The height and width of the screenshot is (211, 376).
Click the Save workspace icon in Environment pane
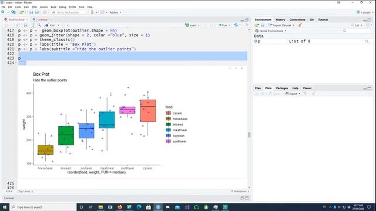tap(263, 25)
